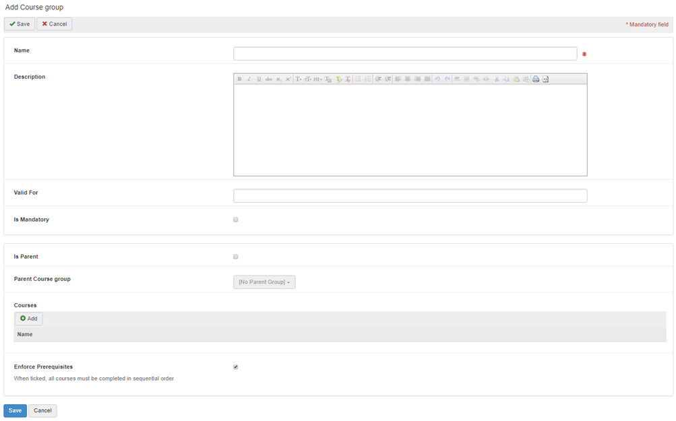
Task: Open the No Parent Group dropdown
Action: pyautogui.click(x=264, y=282)
